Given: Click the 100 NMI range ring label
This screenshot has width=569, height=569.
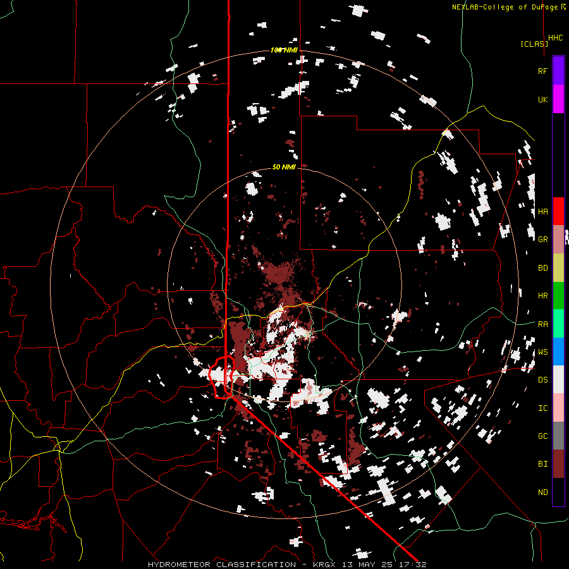Looking at the screenshot, I should (x=284, y=50).
